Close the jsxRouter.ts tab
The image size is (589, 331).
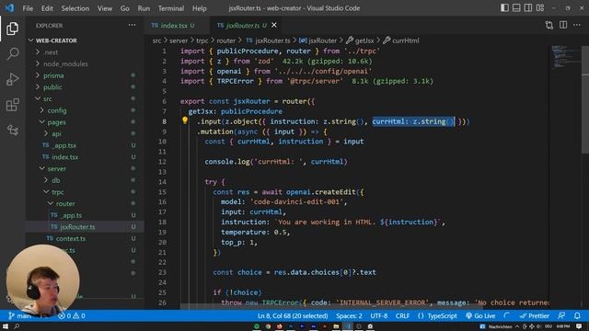274,25
